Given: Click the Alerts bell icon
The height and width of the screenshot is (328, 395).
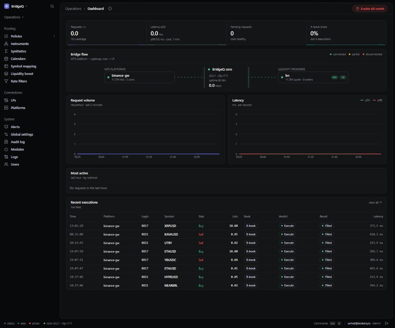Looking at the screenshot, I should tap(6, 127).
